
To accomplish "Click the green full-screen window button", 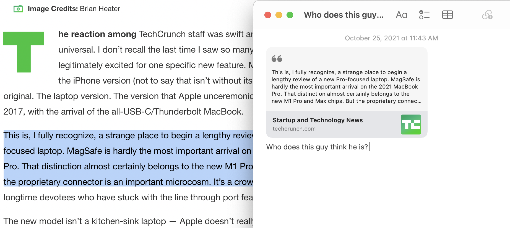I will point(290,15).
